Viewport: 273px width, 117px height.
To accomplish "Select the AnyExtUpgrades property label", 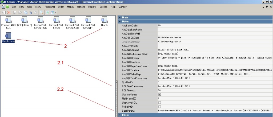I will [x=131, y=42].
